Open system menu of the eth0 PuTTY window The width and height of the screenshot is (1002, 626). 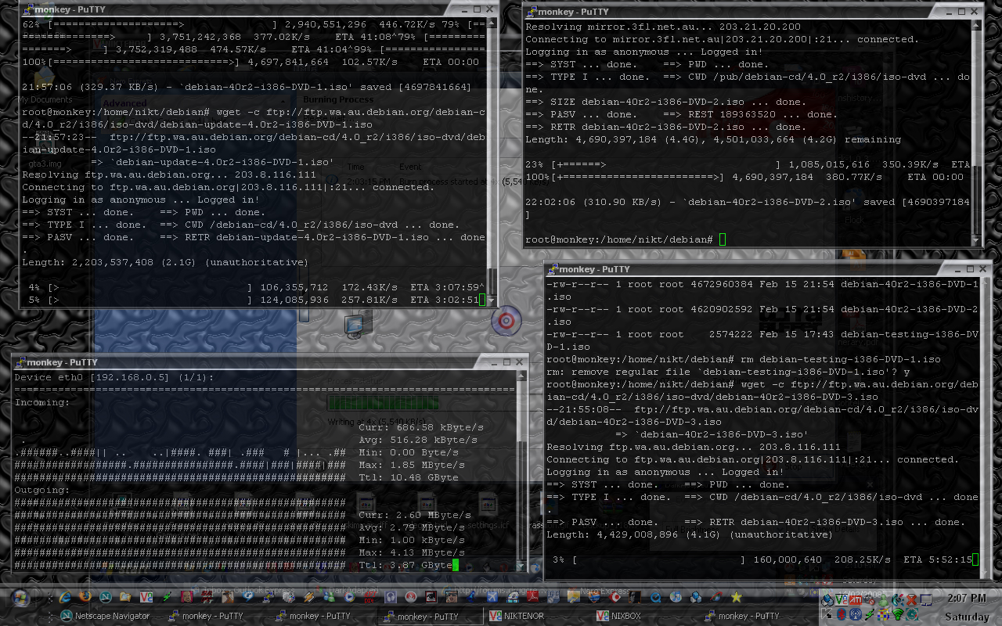[x=20, y=362]
